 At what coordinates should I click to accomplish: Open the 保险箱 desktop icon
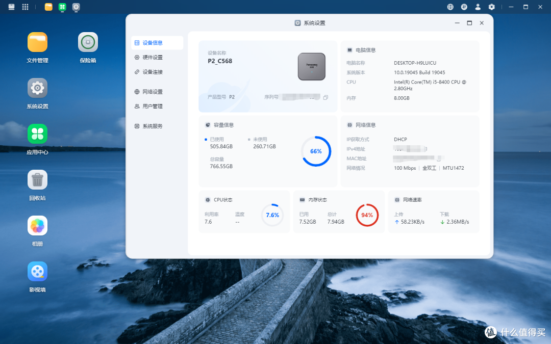[x=88, y=42]
